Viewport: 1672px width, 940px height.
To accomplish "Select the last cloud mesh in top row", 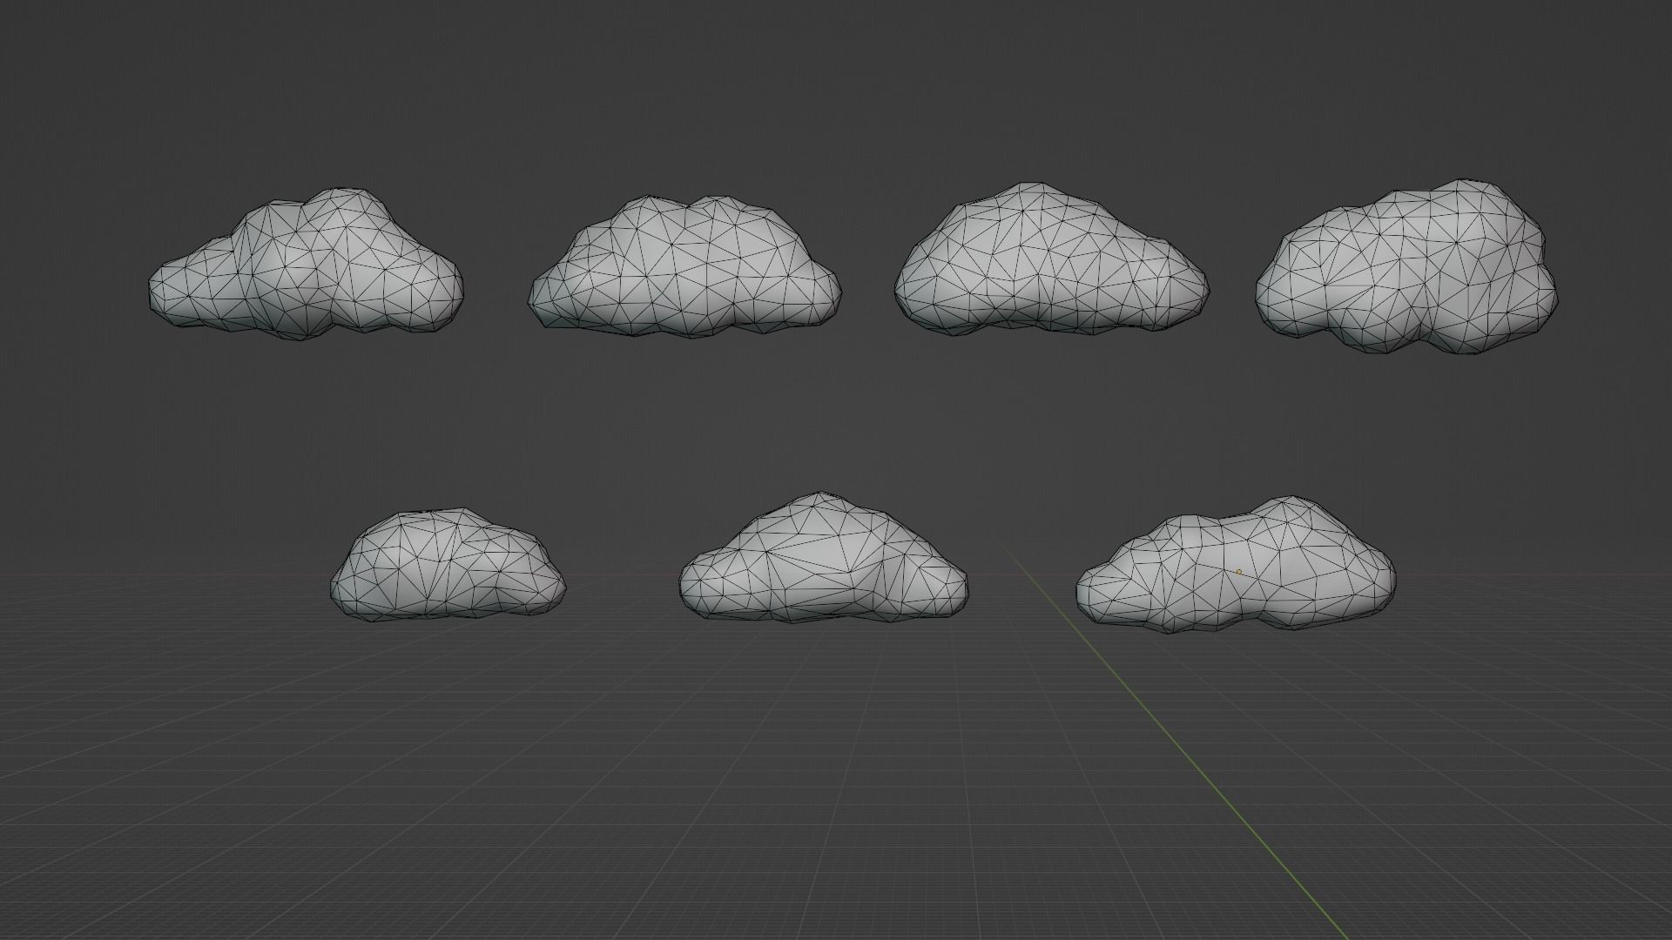I will 1406,267.
